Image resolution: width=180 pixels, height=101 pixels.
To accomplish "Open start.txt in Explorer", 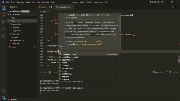I will pyautogui.click(x=22, y=34).
